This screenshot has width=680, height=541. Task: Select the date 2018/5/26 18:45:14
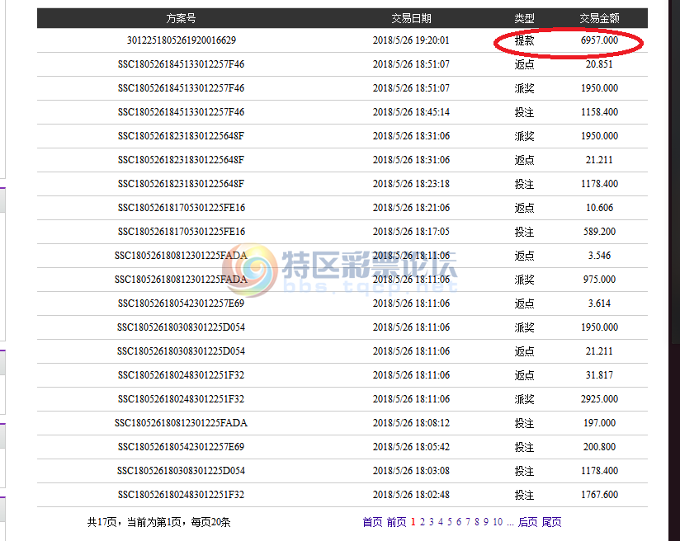(411, 112)
